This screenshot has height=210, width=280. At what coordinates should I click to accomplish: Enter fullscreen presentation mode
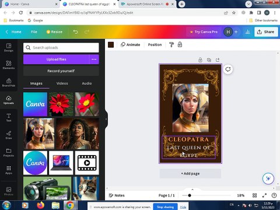click(x=264, y=195)
